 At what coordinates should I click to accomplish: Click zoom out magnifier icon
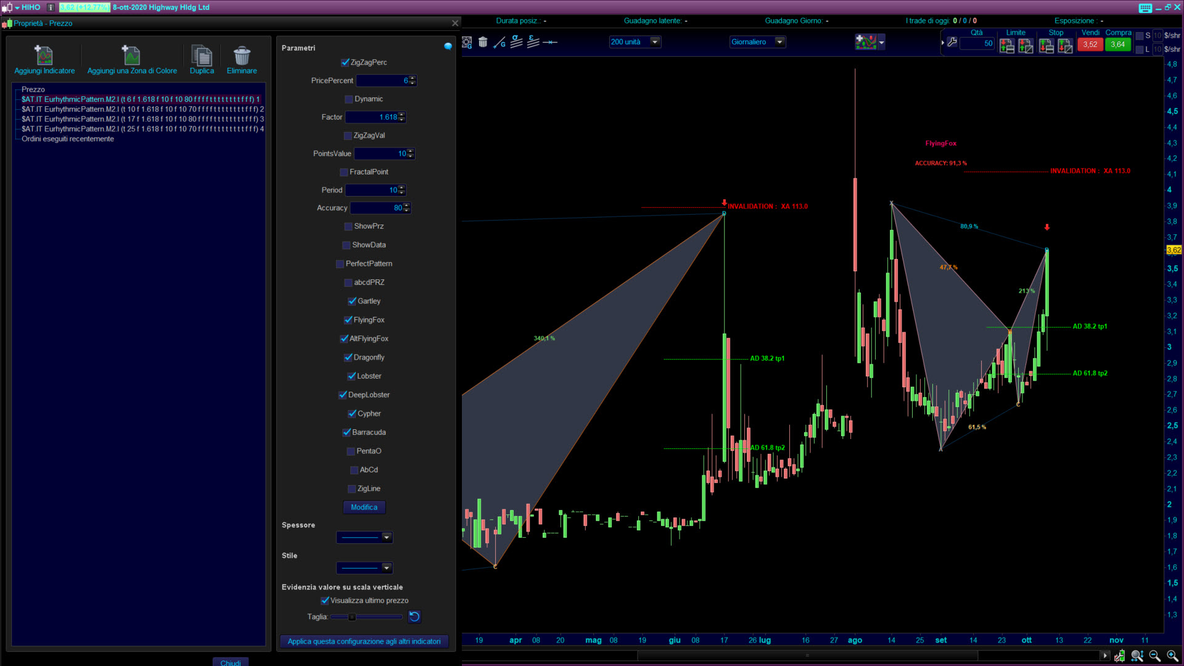coord(1155,656)
